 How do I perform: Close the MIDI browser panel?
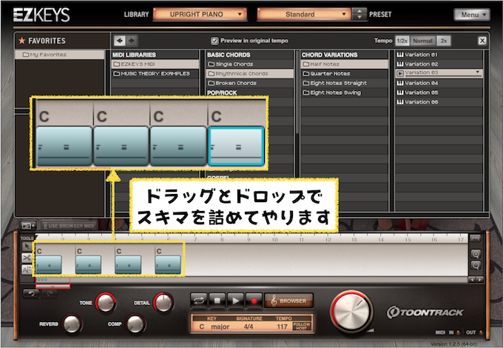[482, 41]
